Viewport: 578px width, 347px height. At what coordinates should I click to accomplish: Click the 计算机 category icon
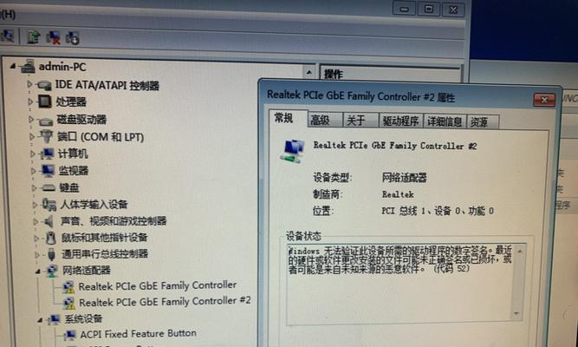click(x=48, y=154)
